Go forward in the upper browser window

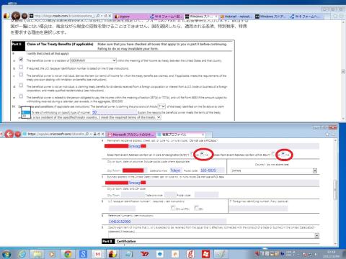25,16
